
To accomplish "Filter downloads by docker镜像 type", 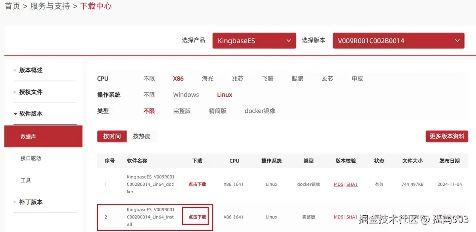I will click(x=260, y=111).
